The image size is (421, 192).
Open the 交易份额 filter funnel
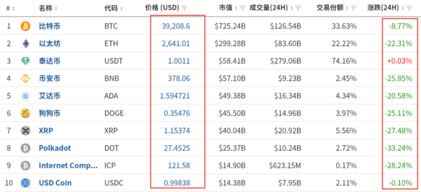point(354,8)
